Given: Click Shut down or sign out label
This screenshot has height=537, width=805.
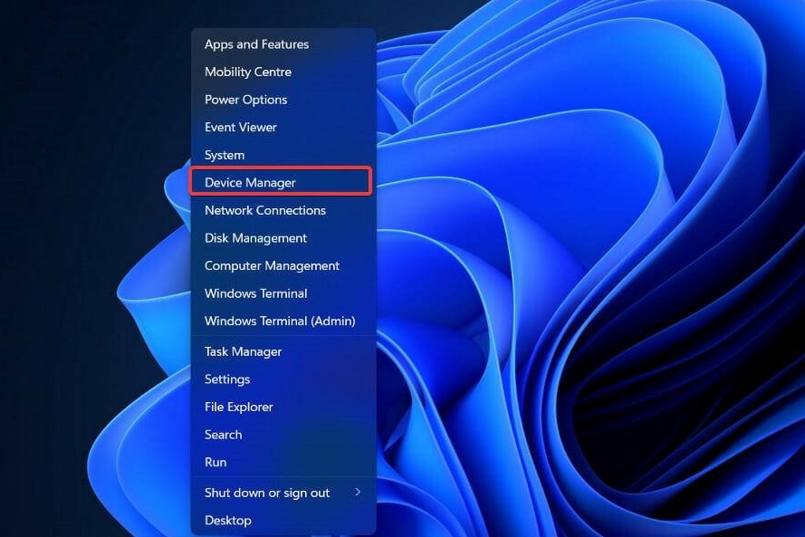Looking at the screenshot, I should pos(267,493).
